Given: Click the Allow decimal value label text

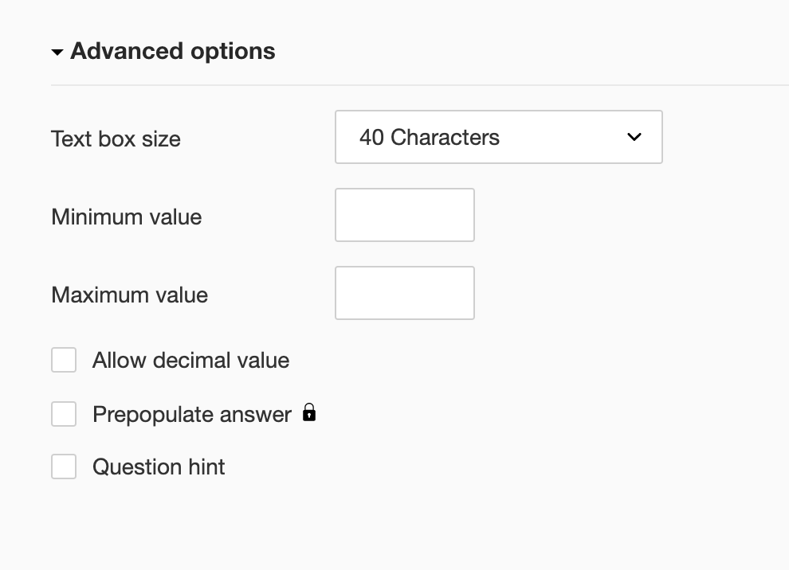Looking at the screenshot, I should coord(190,360).
